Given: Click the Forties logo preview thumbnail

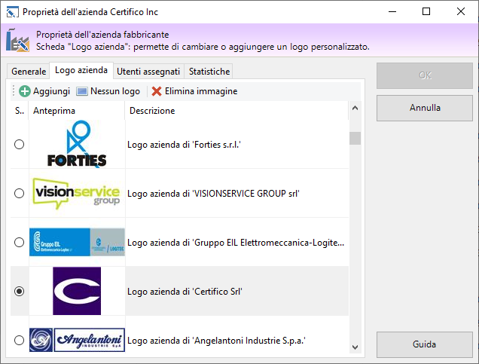Looking at the screenshot, I should point(77,144).
